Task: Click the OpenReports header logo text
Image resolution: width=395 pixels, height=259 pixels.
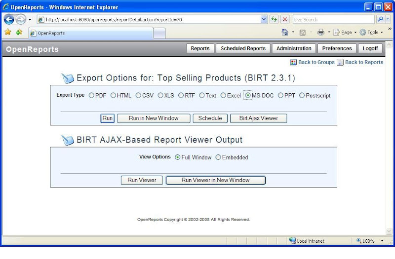Action: (x=32, y=49)
